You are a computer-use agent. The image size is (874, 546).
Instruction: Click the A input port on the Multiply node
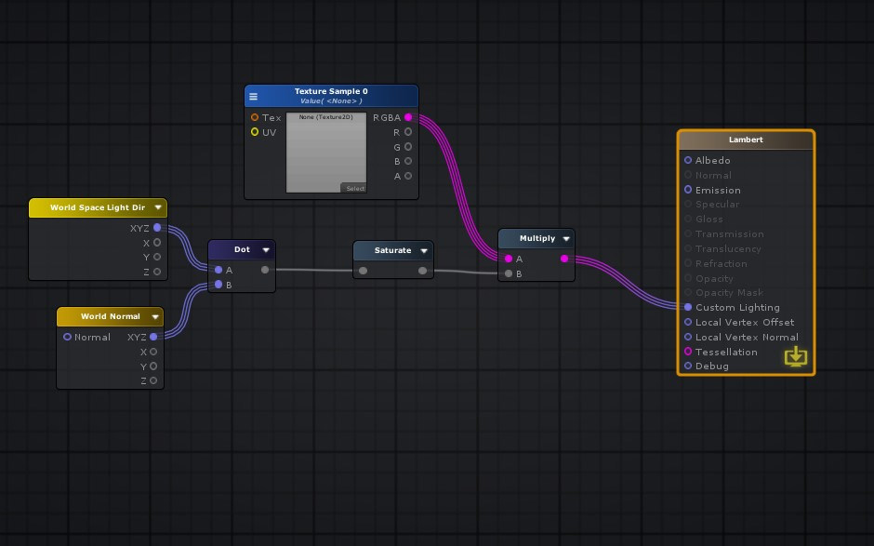point(508,259)
